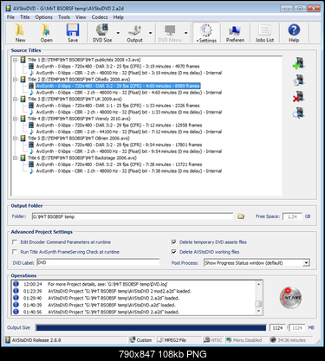Click the Operations log scroll down arrow

click(x=258, y=311)
